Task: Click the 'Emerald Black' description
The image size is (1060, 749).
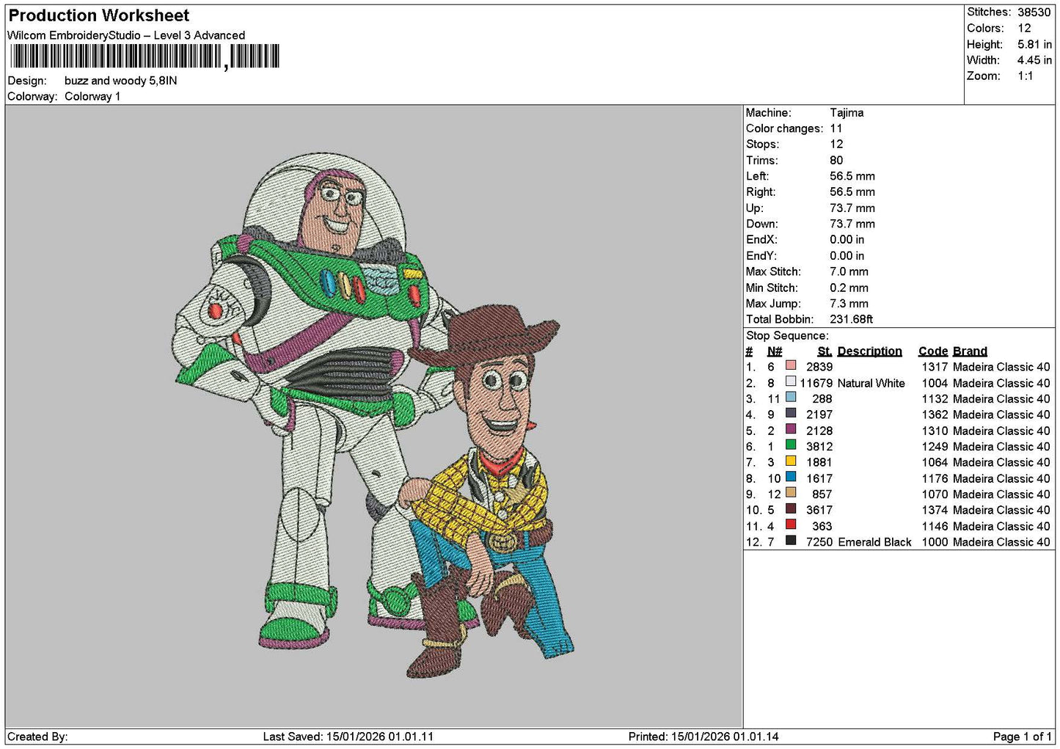Action: coord(874,543)
